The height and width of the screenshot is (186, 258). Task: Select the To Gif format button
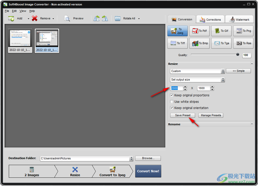click(221, 31)
